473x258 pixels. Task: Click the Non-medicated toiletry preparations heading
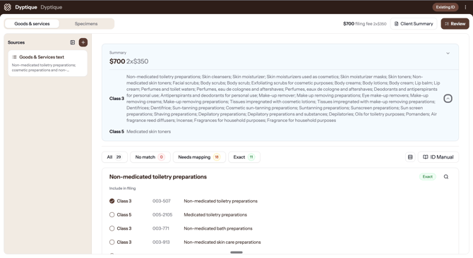[157, 177]
